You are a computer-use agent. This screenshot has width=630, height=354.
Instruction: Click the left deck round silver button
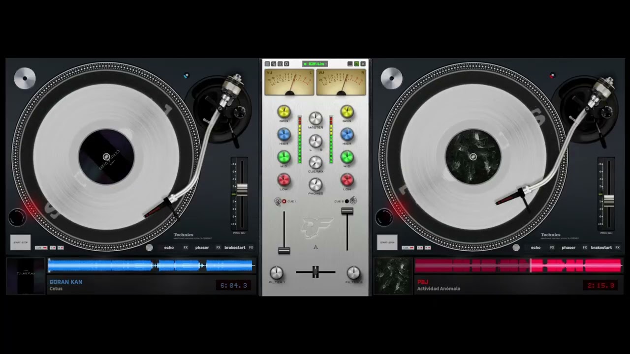[149, 247]
